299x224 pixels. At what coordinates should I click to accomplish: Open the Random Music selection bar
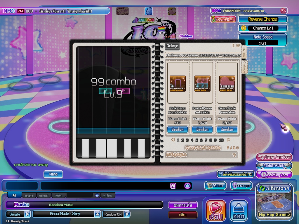84,205
